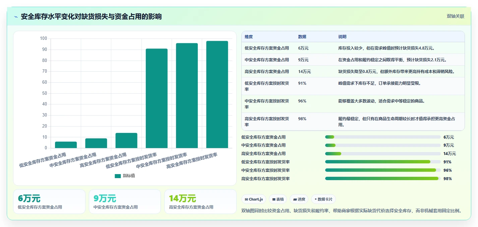
Task: Select table cell 中安全库存方案按时发货率
Action: [x=267, y=104]
